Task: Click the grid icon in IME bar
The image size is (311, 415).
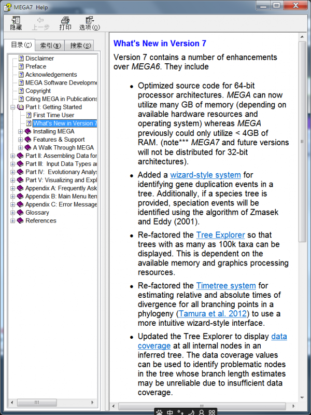Action: pyautogui.click(x=212, y=412)
